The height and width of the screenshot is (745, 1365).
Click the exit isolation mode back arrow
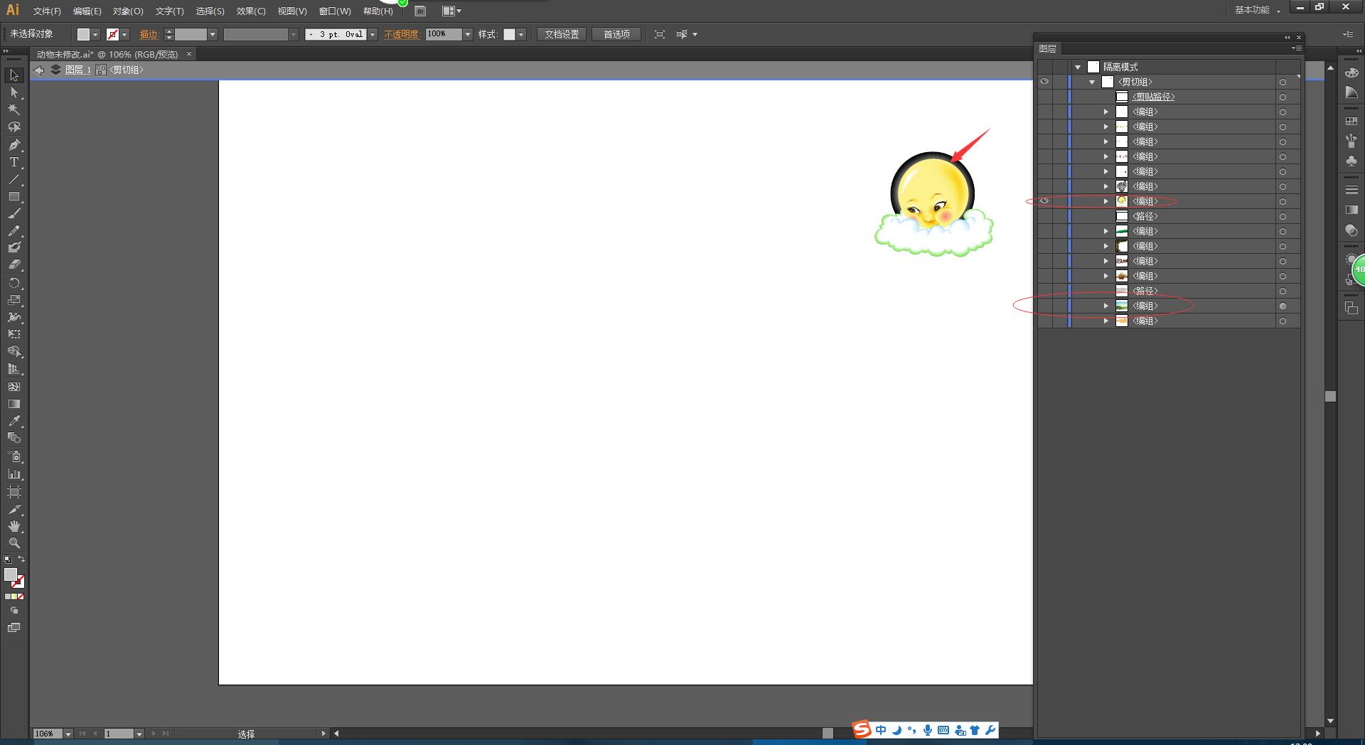click(39, 70)
